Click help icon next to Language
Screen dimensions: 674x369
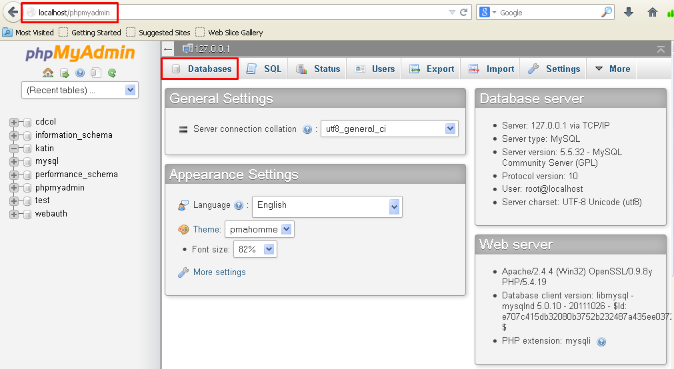(239, 205)
